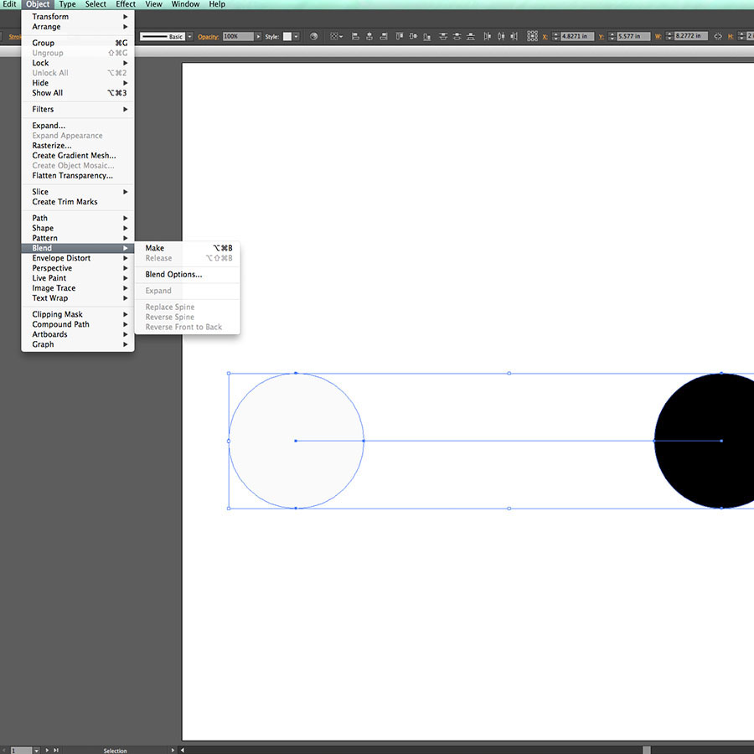This screenshot has width=754, height=754.
Task: Click the X value stepper arrows
Action: (x=556, y=36)
